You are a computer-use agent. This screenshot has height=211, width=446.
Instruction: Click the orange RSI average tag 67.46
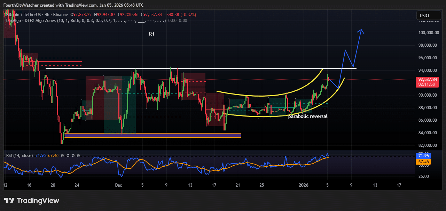click(x=423, y=162)
